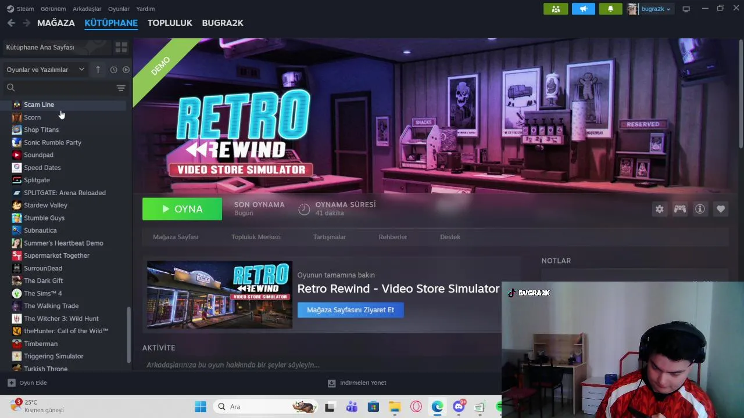The width and height of the screenshot is (744, 418).
Task: Open the Oyunlar menu
Action: (119, 9)
